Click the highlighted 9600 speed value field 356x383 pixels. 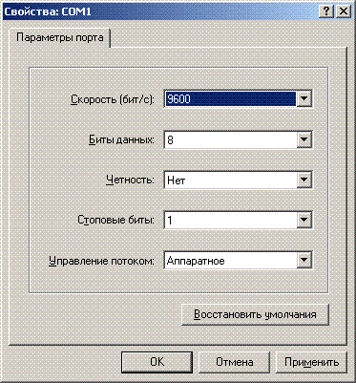[231, 99]
